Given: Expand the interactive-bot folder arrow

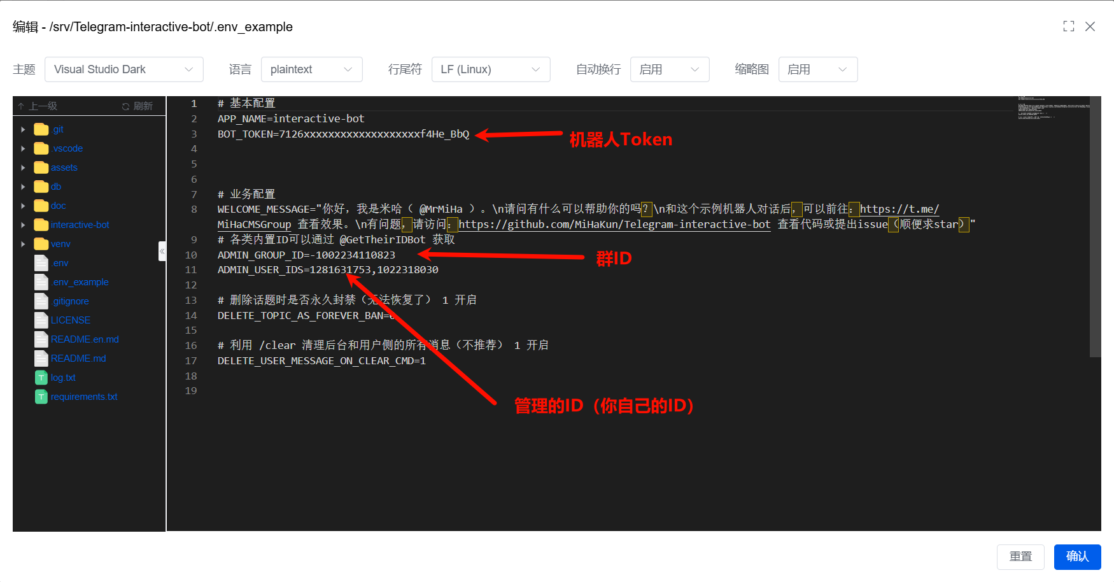Looking at the screenshot, I should click(x=24, y=225).
